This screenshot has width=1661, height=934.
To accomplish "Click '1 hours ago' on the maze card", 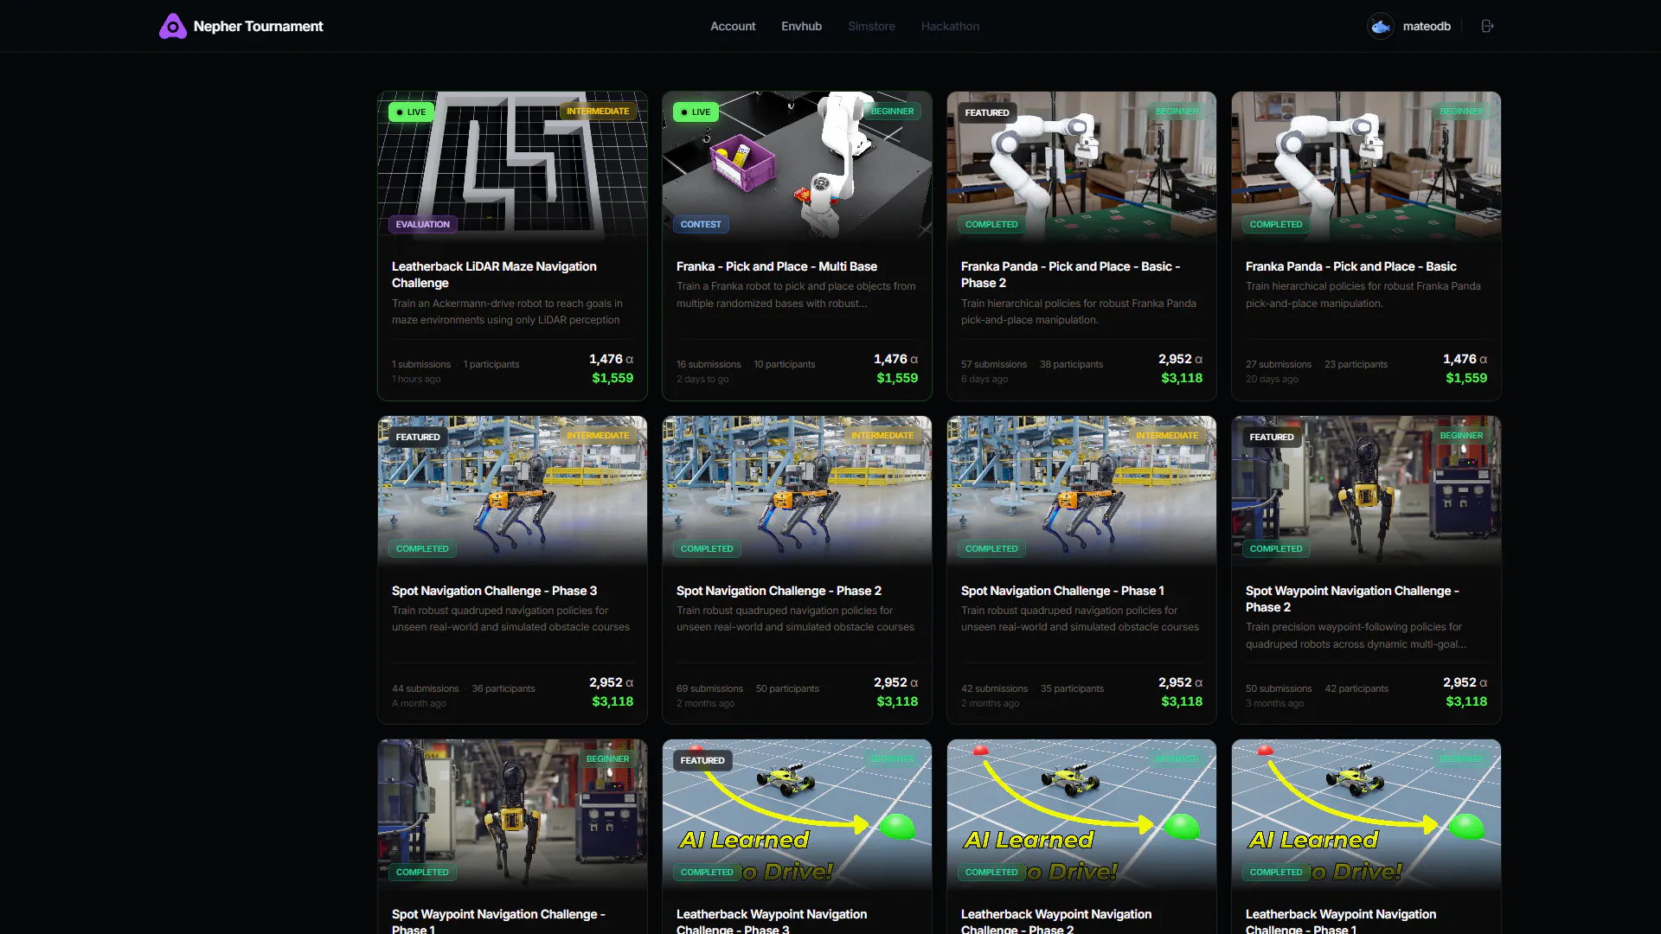I will pos(416,379).
